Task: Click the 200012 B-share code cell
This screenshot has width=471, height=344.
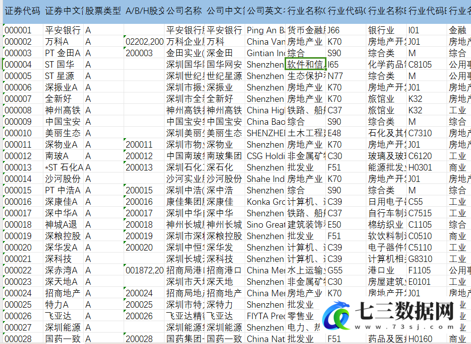Action: click(144, 156)
